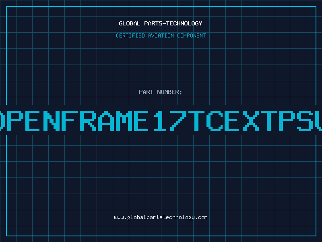322x242 pixels.
Task: Click the digits 17 in the part number
Action: click(x=169, y=121)
